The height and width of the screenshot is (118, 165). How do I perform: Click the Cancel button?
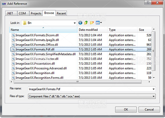pyautogui.click(x=149, y=110)
